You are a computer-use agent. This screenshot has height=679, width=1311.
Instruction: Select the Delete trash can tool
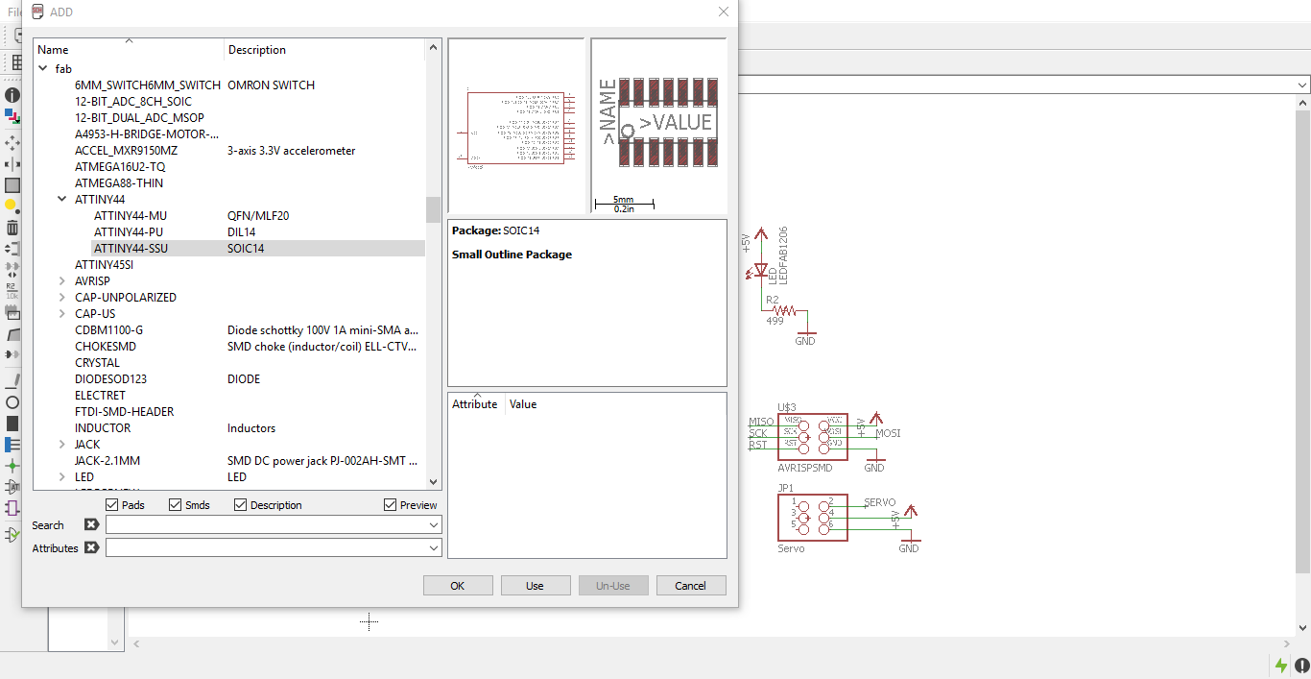pos(12,228)
